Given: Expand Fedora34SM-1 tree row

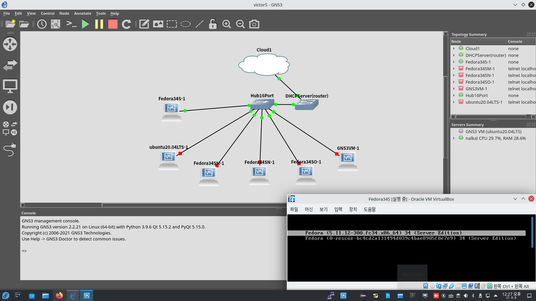Looking at the screenshot, I should 454,69.
